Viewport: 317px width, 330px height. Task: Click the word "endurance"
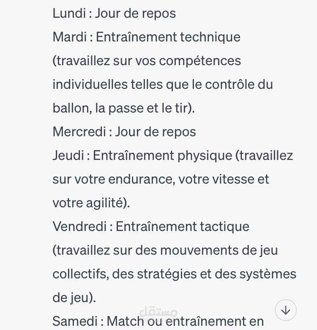pos(142,179)
